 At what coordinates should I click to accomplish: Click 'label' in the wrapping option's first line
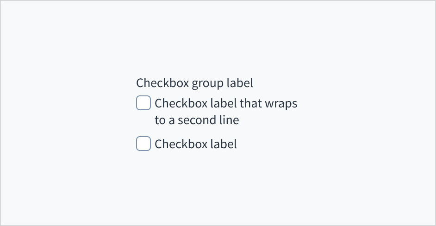click(x=224, y=103)
